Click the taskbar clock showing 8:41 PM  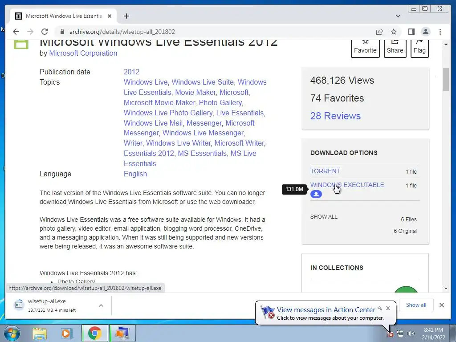coord(433,334)
